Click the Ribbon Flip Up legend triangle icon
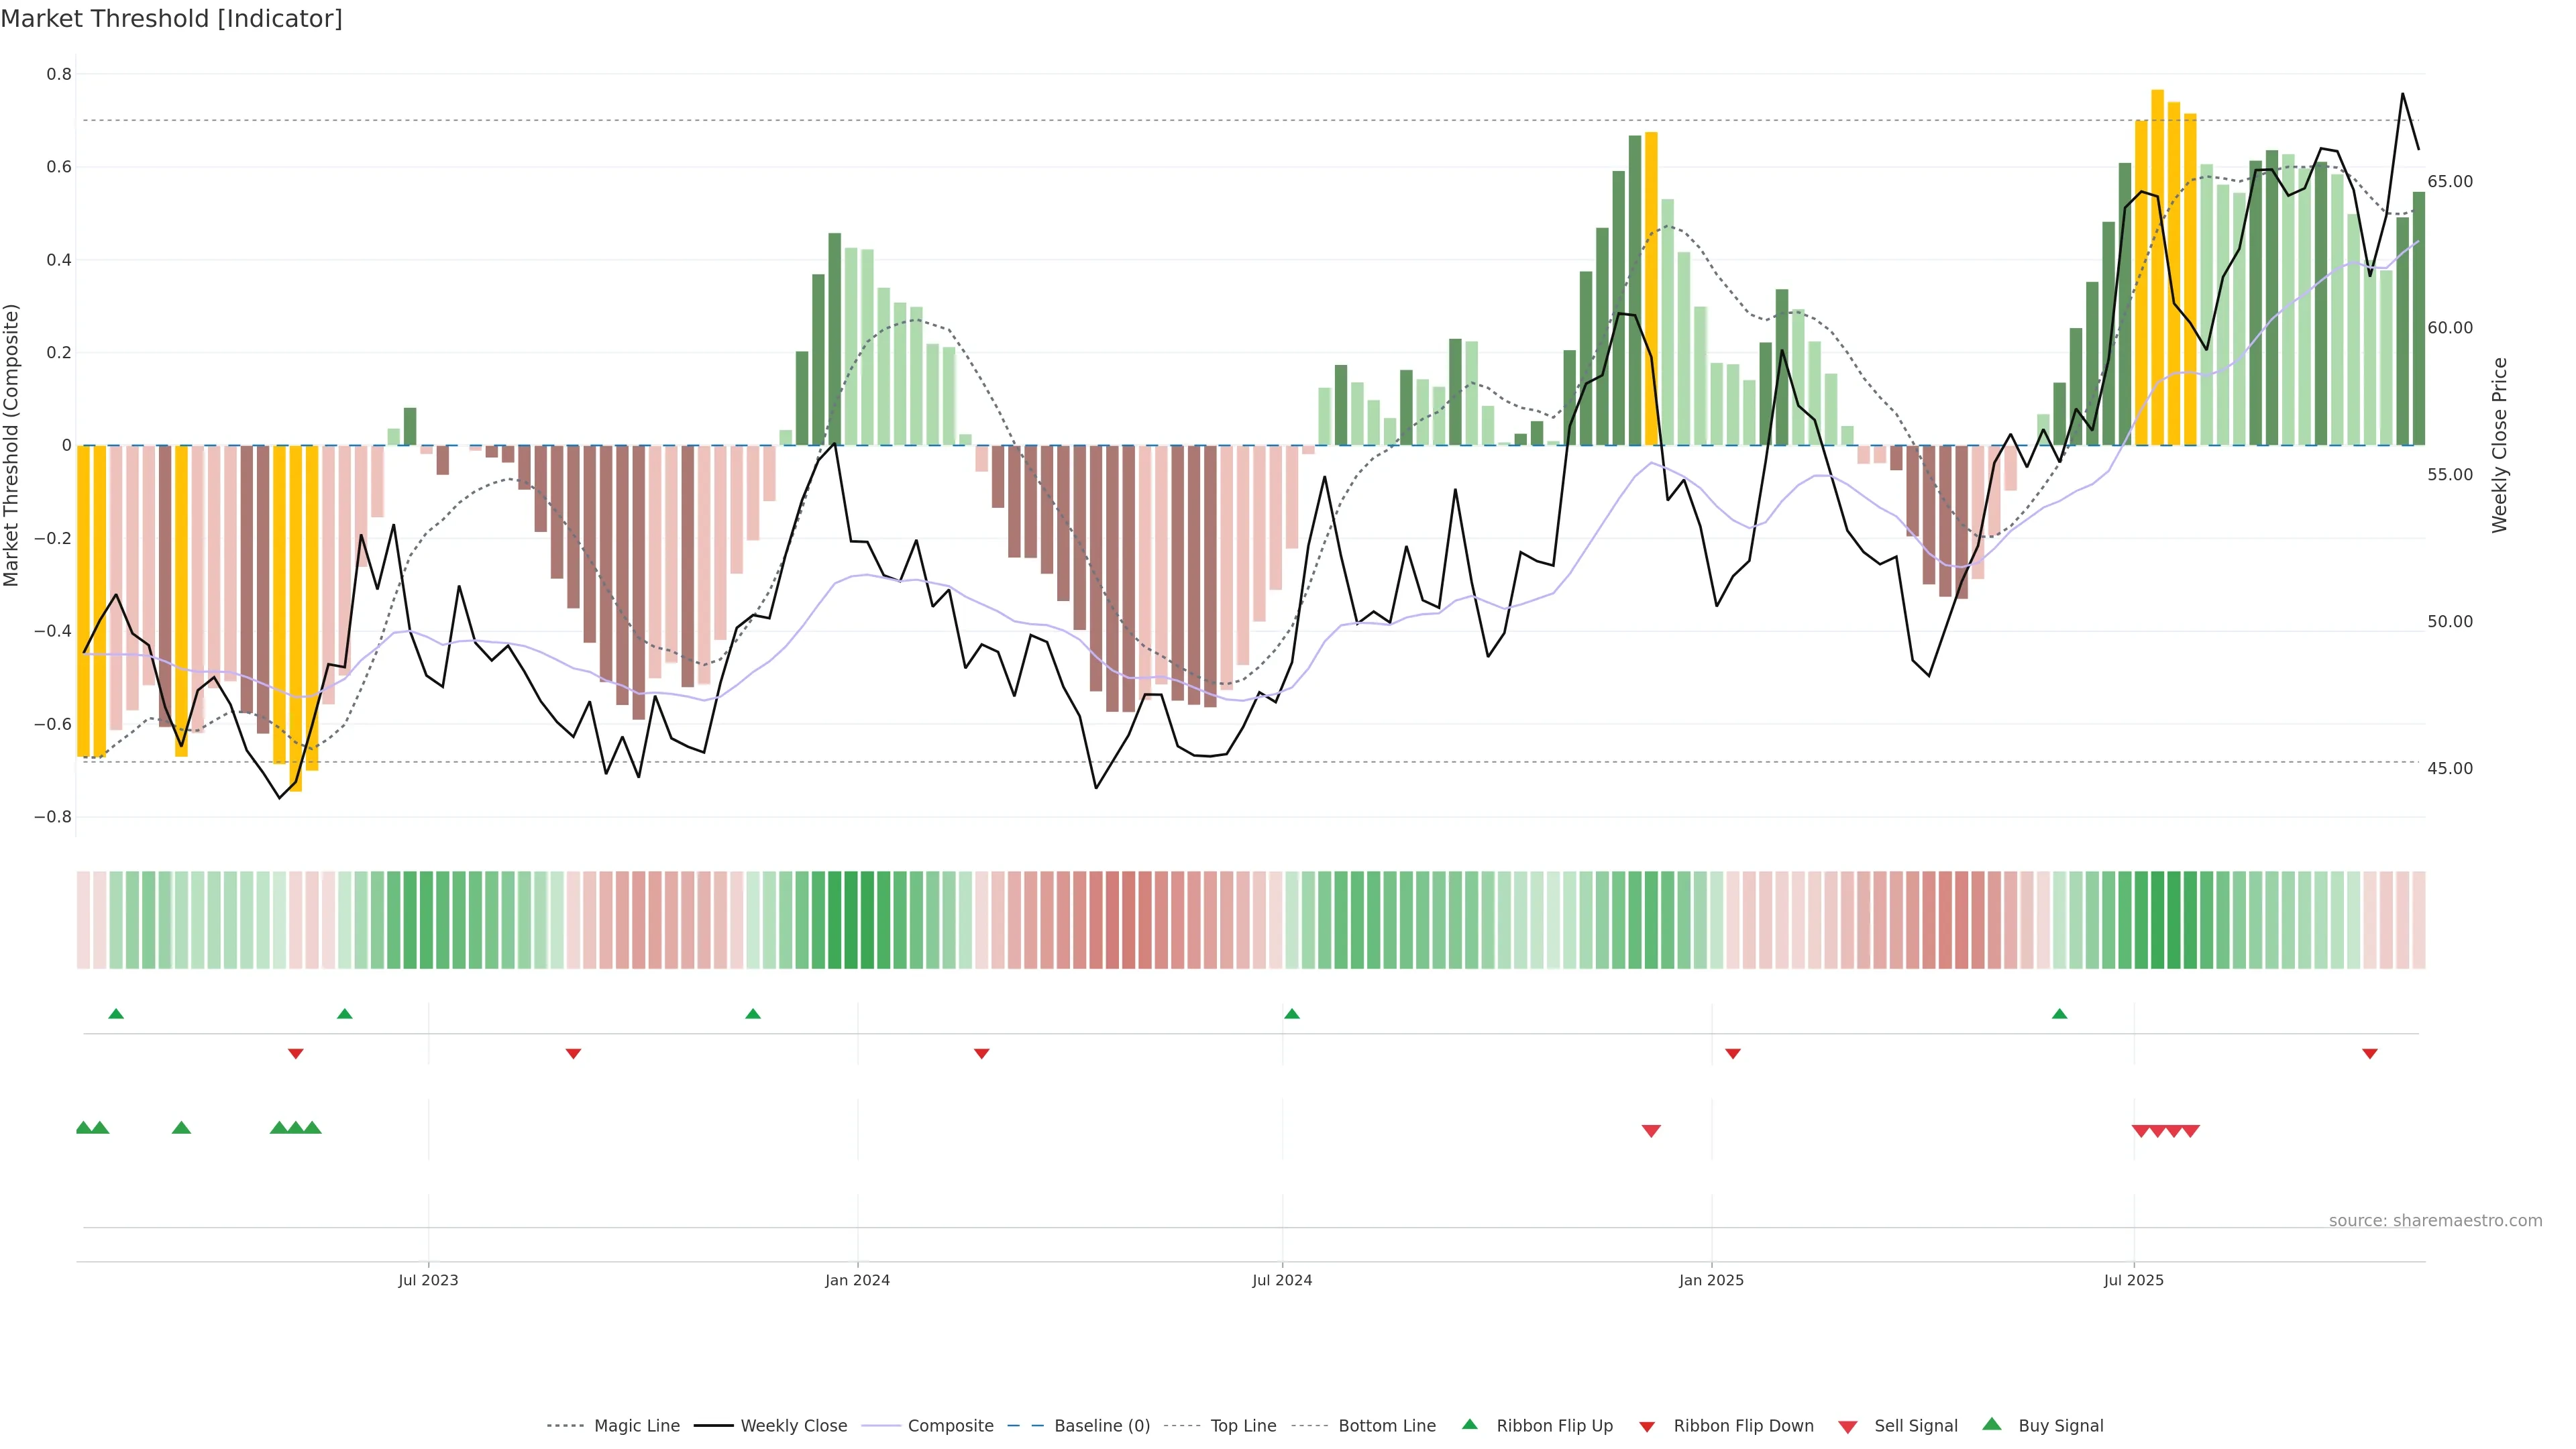The width and height of the screenshot is (2576, 1449). pos(1469,1424)
